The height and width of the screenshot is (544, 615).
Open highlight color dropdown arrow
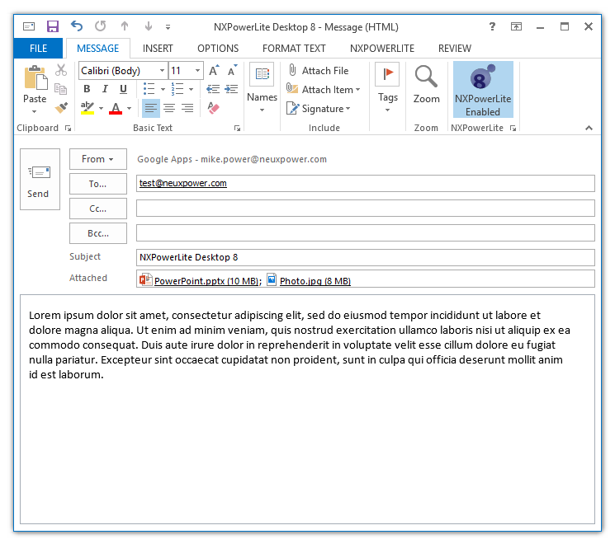tap(101, 108)
